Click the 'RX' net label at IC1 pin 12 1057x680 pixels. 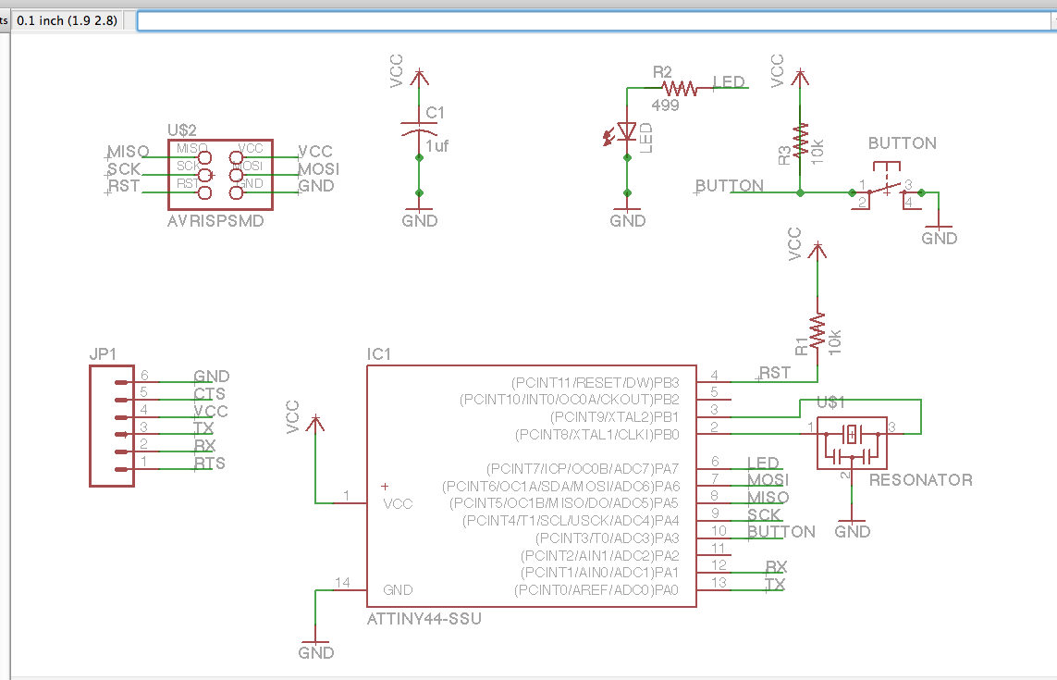777,566
